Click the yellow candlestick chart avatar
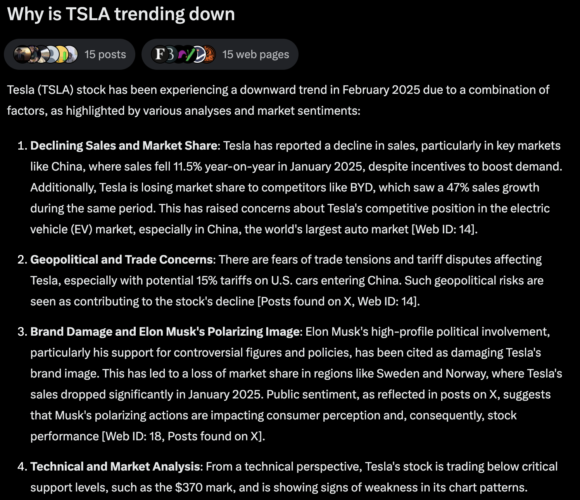This screenshot has width=580, height=500. (x=61, y=54)
